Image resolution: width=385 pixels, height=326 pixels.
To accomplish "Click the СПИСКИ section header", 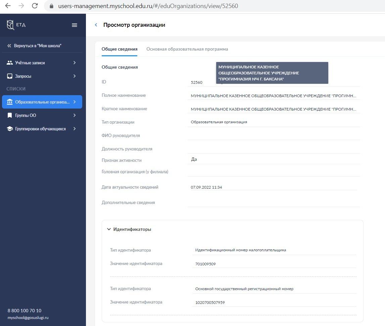I will 16,89.
